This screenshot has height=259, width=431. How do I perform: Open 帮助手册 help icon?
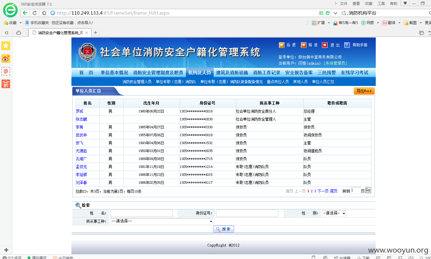coord(347,45)
